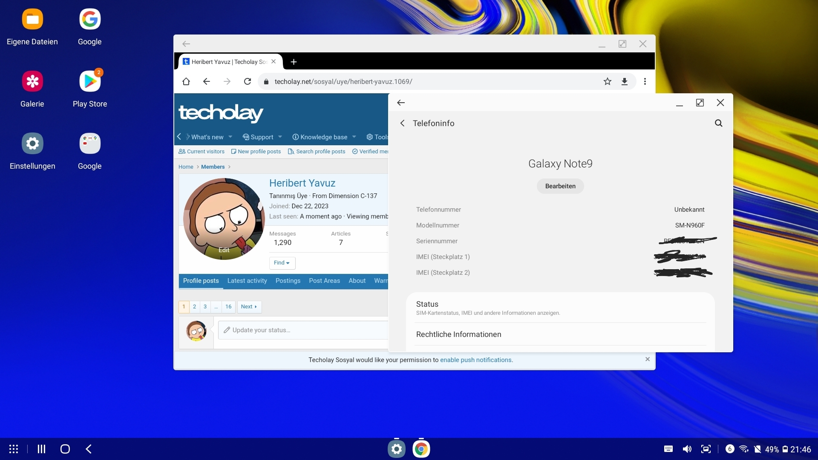Image resolution: width=818 pixels, height=460 pixels.
Task: Switch to Profile posts tab
Action: (x=201, y=281)
